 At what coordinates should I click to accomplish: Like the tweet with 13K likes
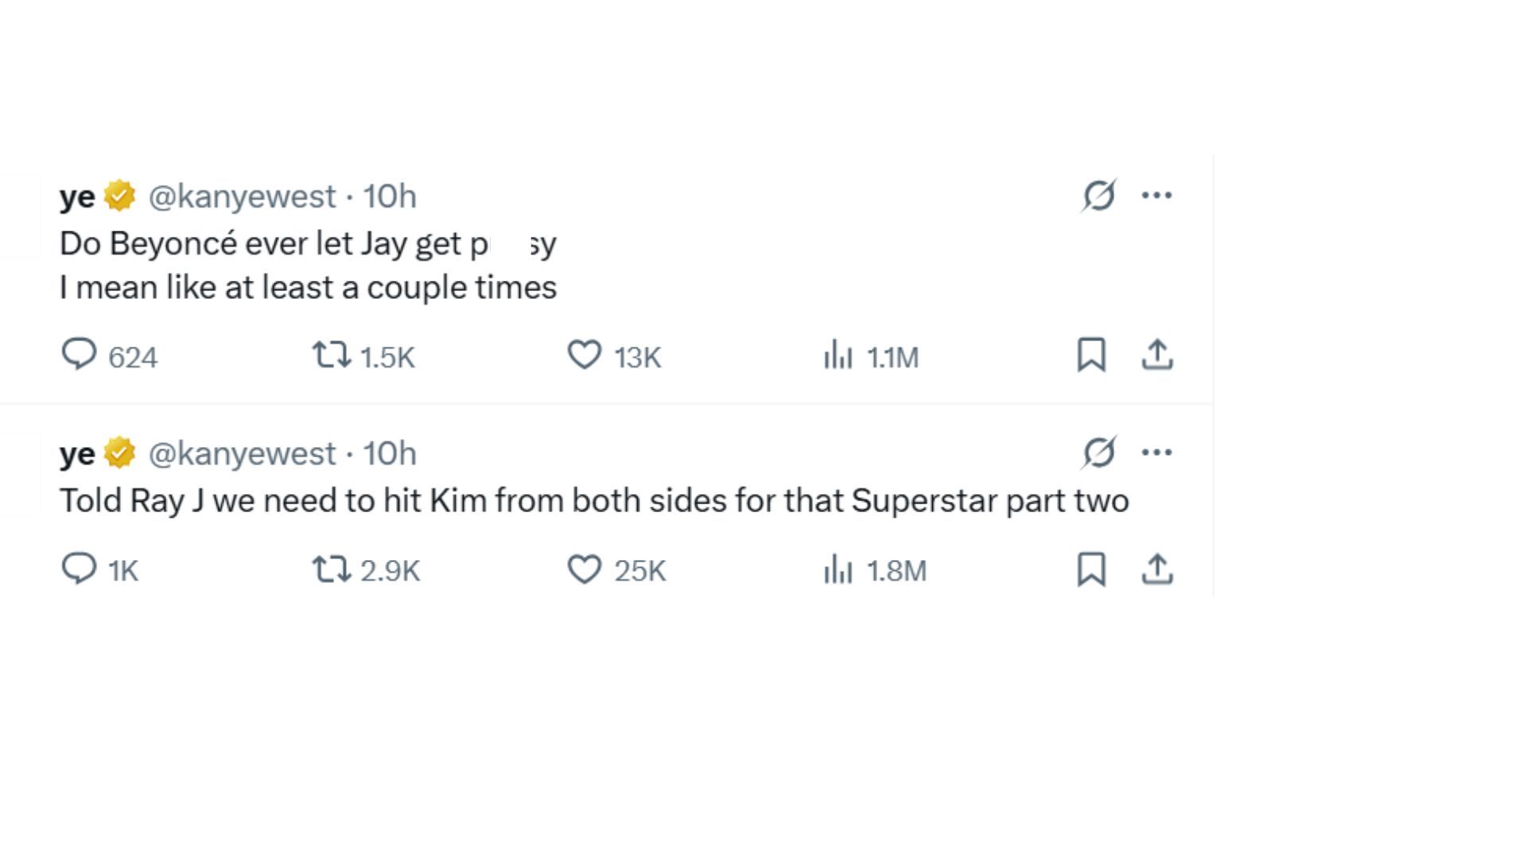(x=585, y=355)
